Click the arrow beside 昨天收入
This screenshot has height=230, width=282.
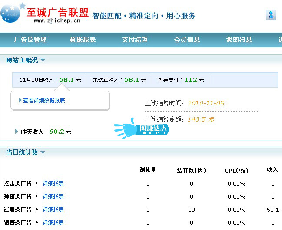(17, 132)
